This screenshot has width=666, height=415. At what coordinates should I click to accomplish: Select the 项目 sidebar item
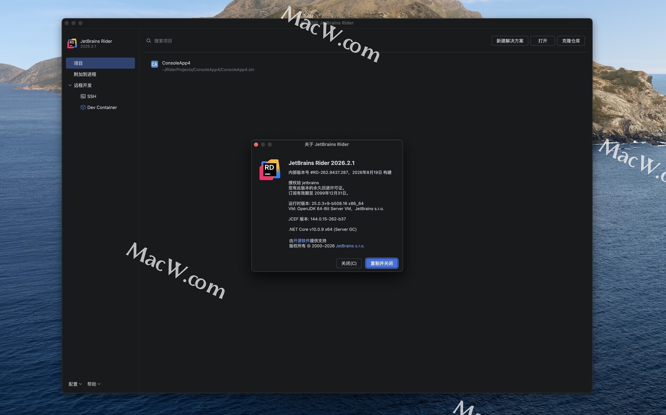(100, 63)
